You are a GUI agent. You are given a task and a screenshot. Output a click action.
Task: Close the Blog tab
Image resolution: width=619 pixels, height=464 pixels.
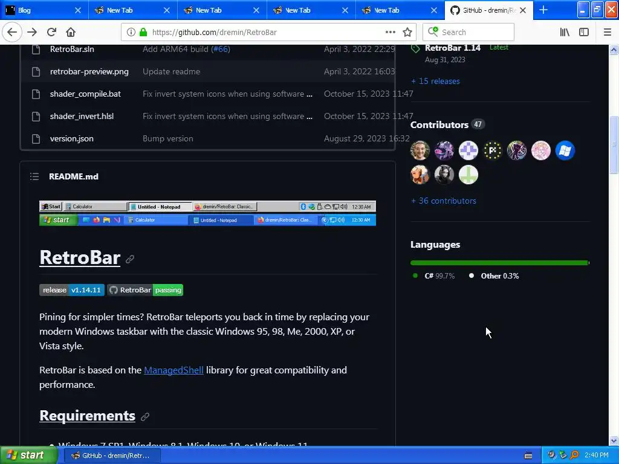tap(78, 10)
